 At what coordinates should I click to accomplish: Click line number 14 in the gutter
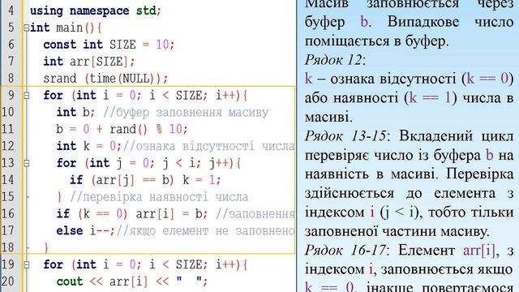8,180
